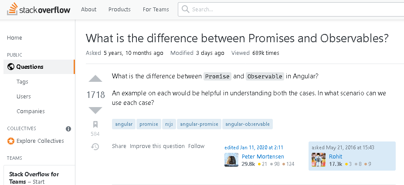Follow this question
Image resolution: width=404 pixels, height=185 pixels.
coord(196,146)
